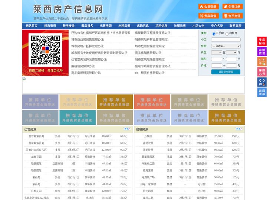The image size is (267, 200).
Task: Open 万象园 rental listing
Action: (148, 136)
